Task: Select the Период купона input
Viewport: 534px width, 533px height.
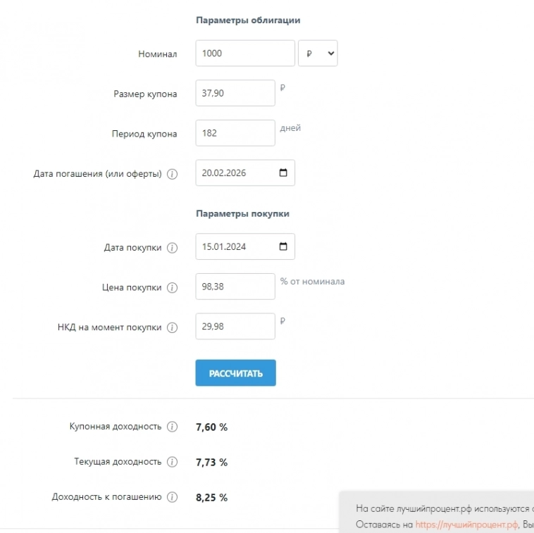Action: 235,133
